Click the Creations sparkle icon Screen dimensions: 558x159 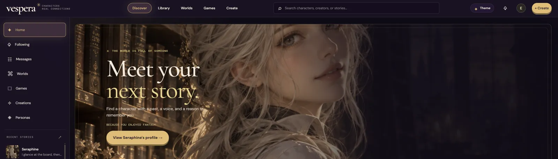click(x=9, y=103)
